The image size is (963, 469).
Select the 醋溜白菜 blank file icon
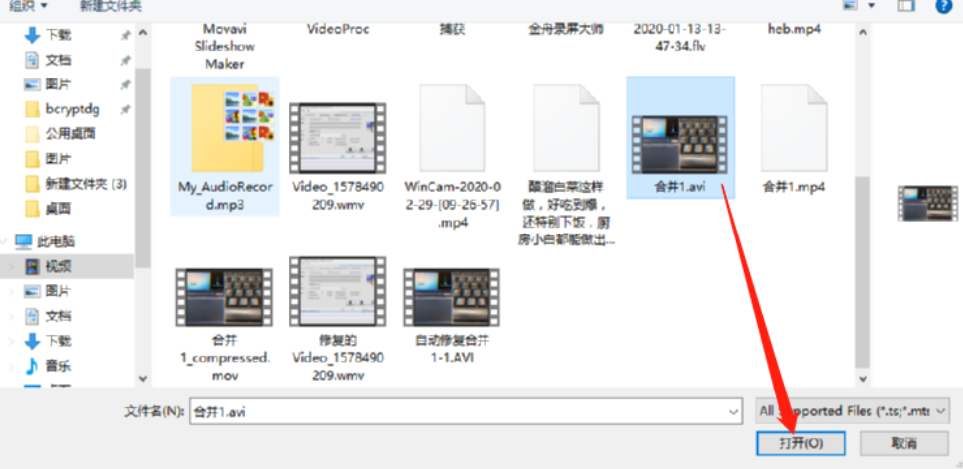(x=566, y=128)
